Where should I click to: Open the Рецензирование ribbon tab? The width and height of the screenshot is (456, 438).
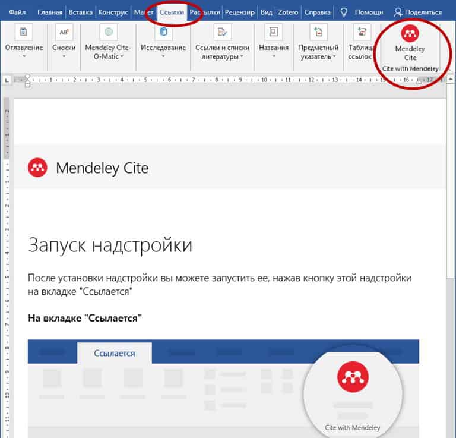click(x=240, y=12)
